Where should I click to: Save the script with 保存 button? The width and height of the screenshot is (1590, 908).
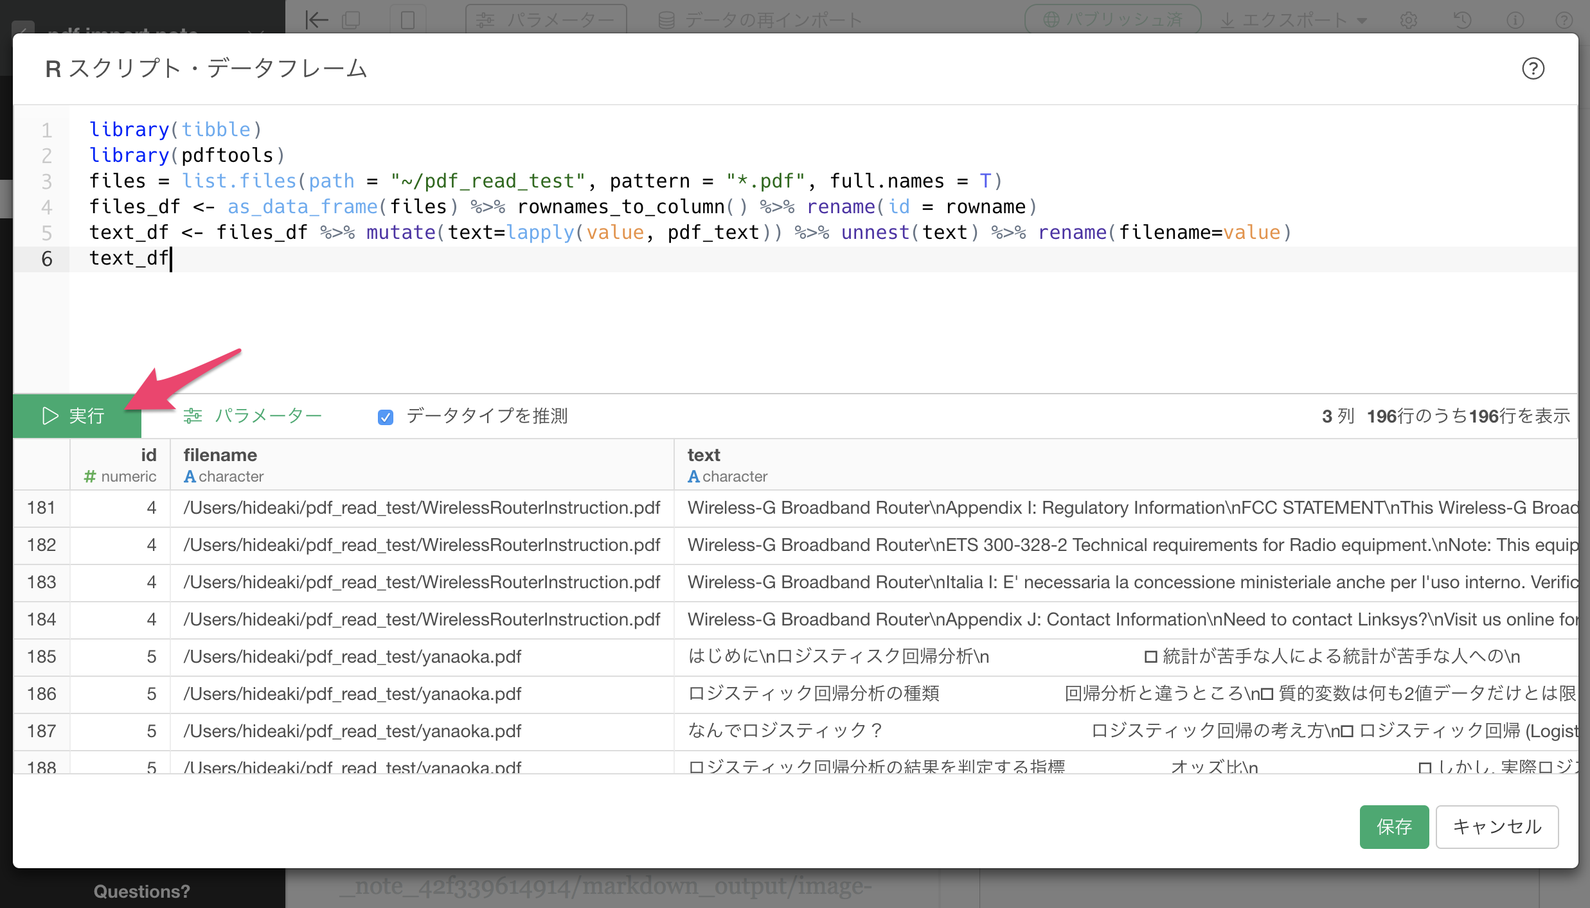1394,826
